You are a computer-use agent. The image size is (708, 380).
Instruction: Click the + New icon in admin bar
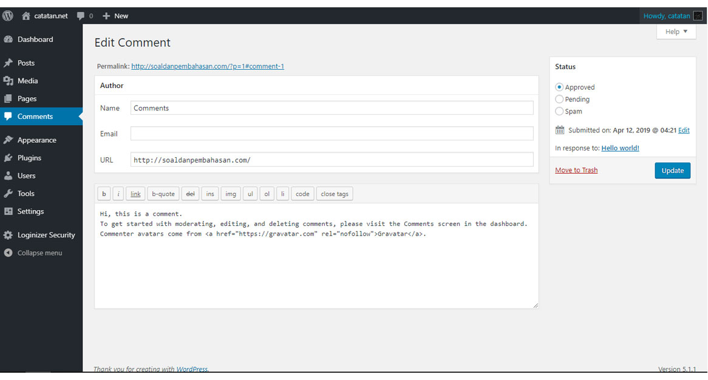click(x=106, y=15)
